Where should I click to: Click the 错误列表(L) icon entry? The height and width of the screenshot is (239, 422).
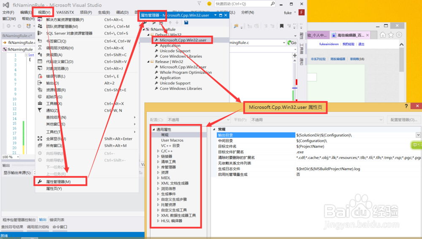click(40, 76)
